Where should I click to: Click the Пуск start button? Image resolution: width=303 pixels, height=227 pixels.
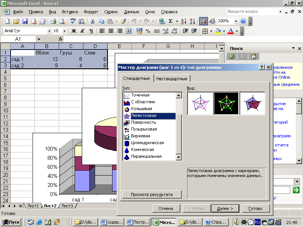(11, 222)
